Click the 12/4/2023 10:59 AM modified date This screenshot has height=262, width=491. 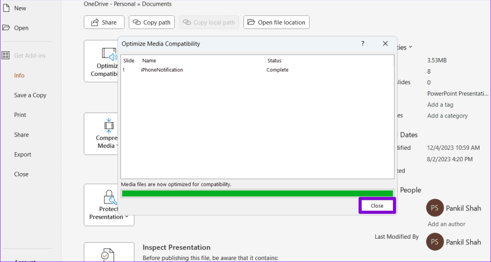[453, 147]
